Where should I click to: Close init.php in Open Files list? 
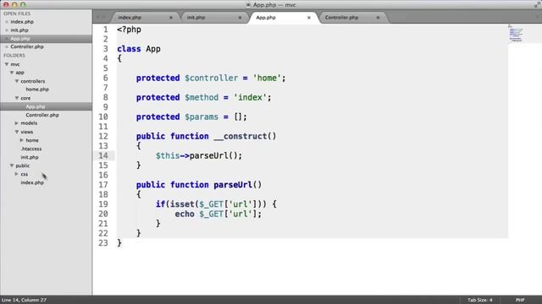[x=7, y=30]
